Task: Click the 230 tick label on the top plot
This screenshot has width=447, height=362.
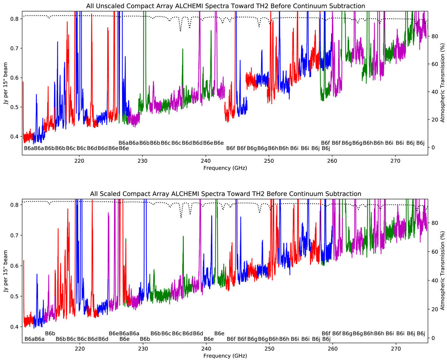Action: 142,161
